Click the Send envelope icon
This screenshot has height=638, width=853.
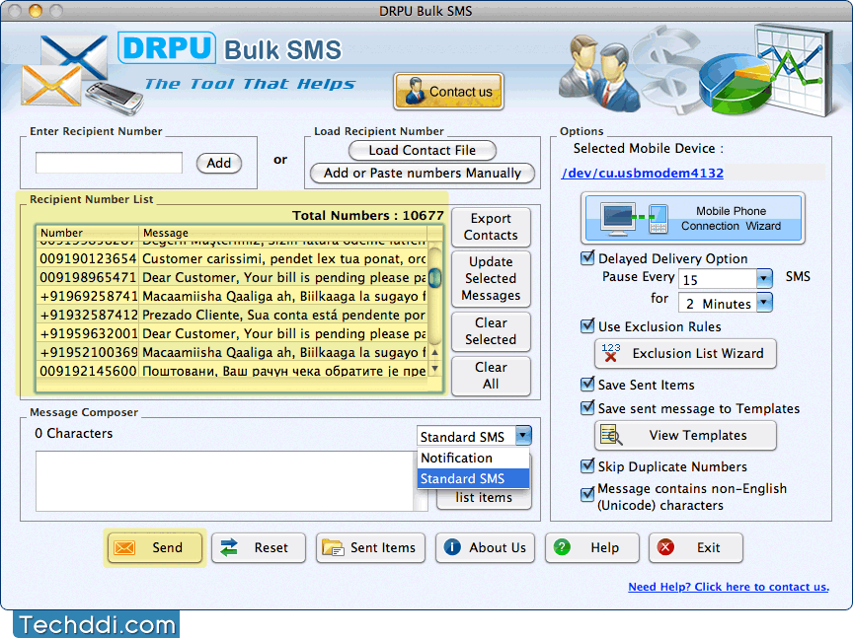coord(124,547)
